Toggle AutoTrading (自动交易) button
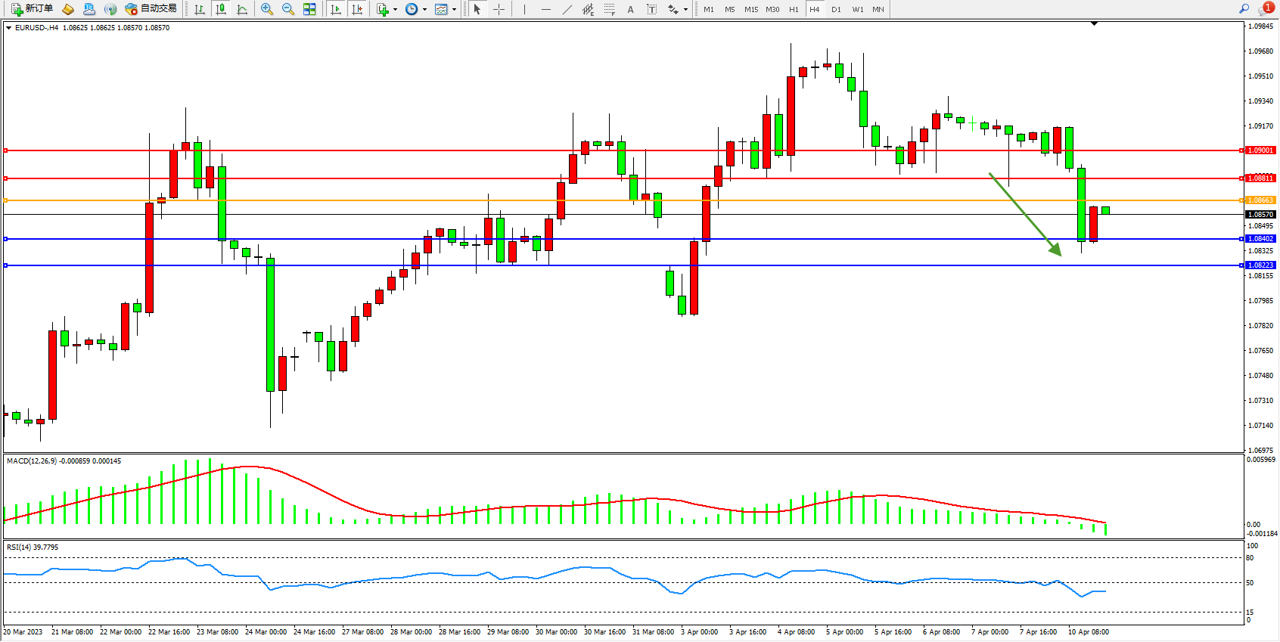Image resolution: width=1280 pixels, height=642 pixels. (151, 9)
